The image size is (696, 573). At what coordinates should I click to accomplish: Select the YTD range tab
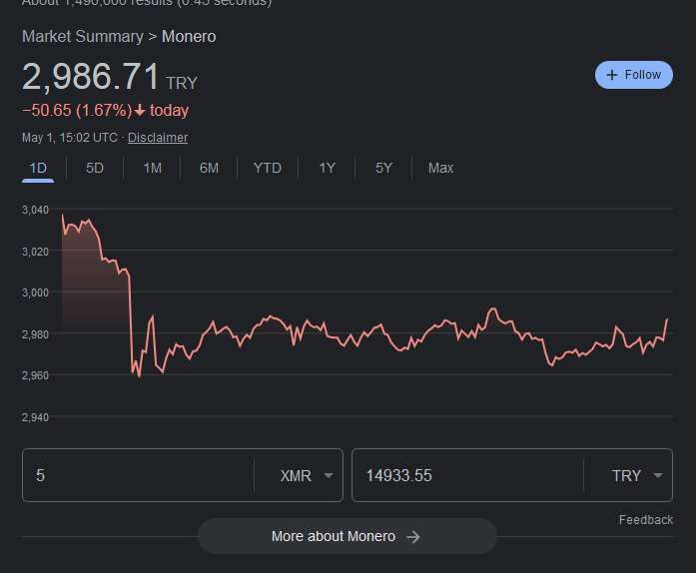click(268, 169)
